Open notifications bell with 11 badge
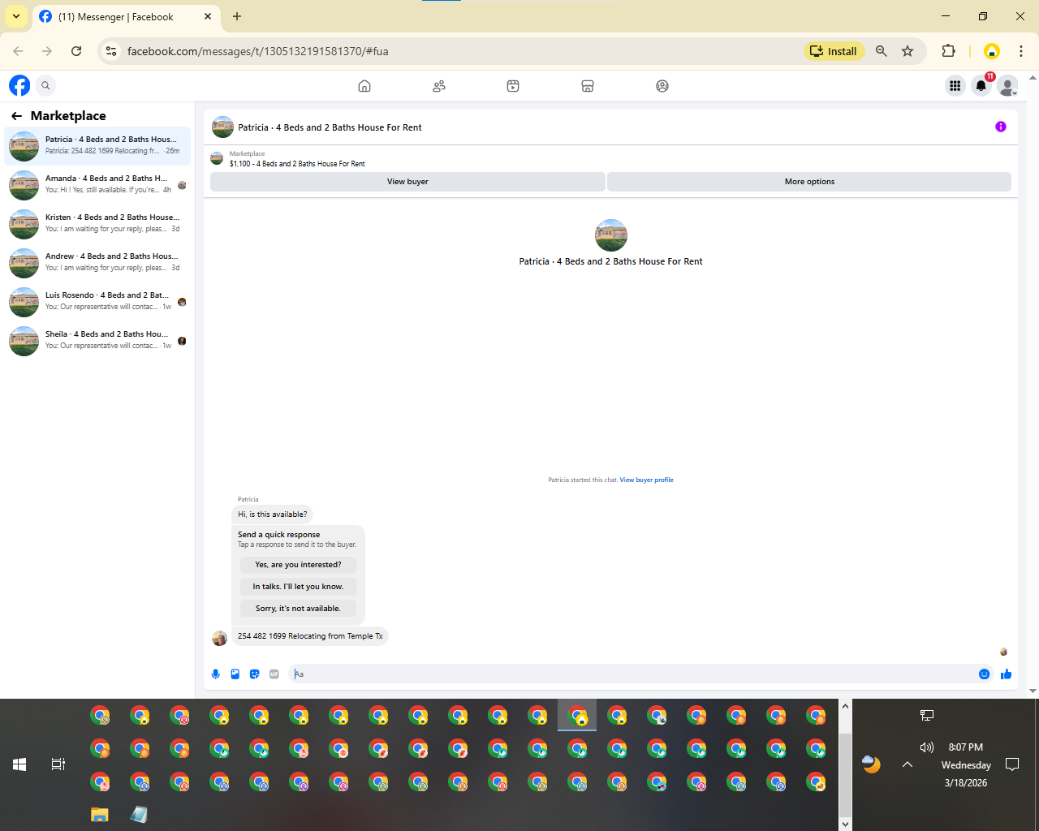 [981, 85]
